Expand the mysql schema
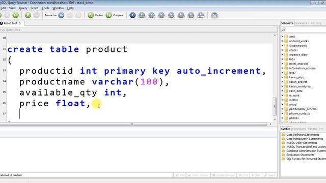326x183 pixels. pos(282,104)
